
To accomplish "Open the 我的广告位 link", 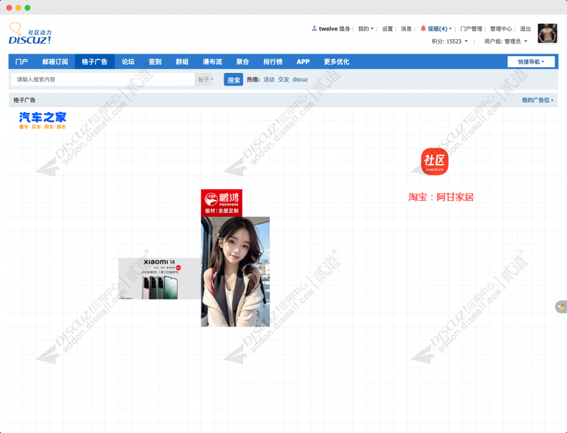I will pyautogui.click(x=537, y=100).
